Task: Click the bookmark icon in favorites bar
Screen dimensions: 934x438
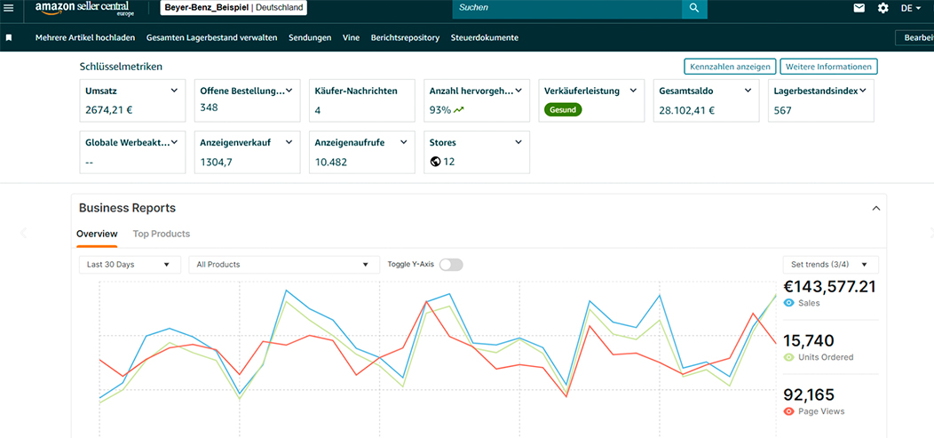Action: pyautogui.click(x=9, y=37)
